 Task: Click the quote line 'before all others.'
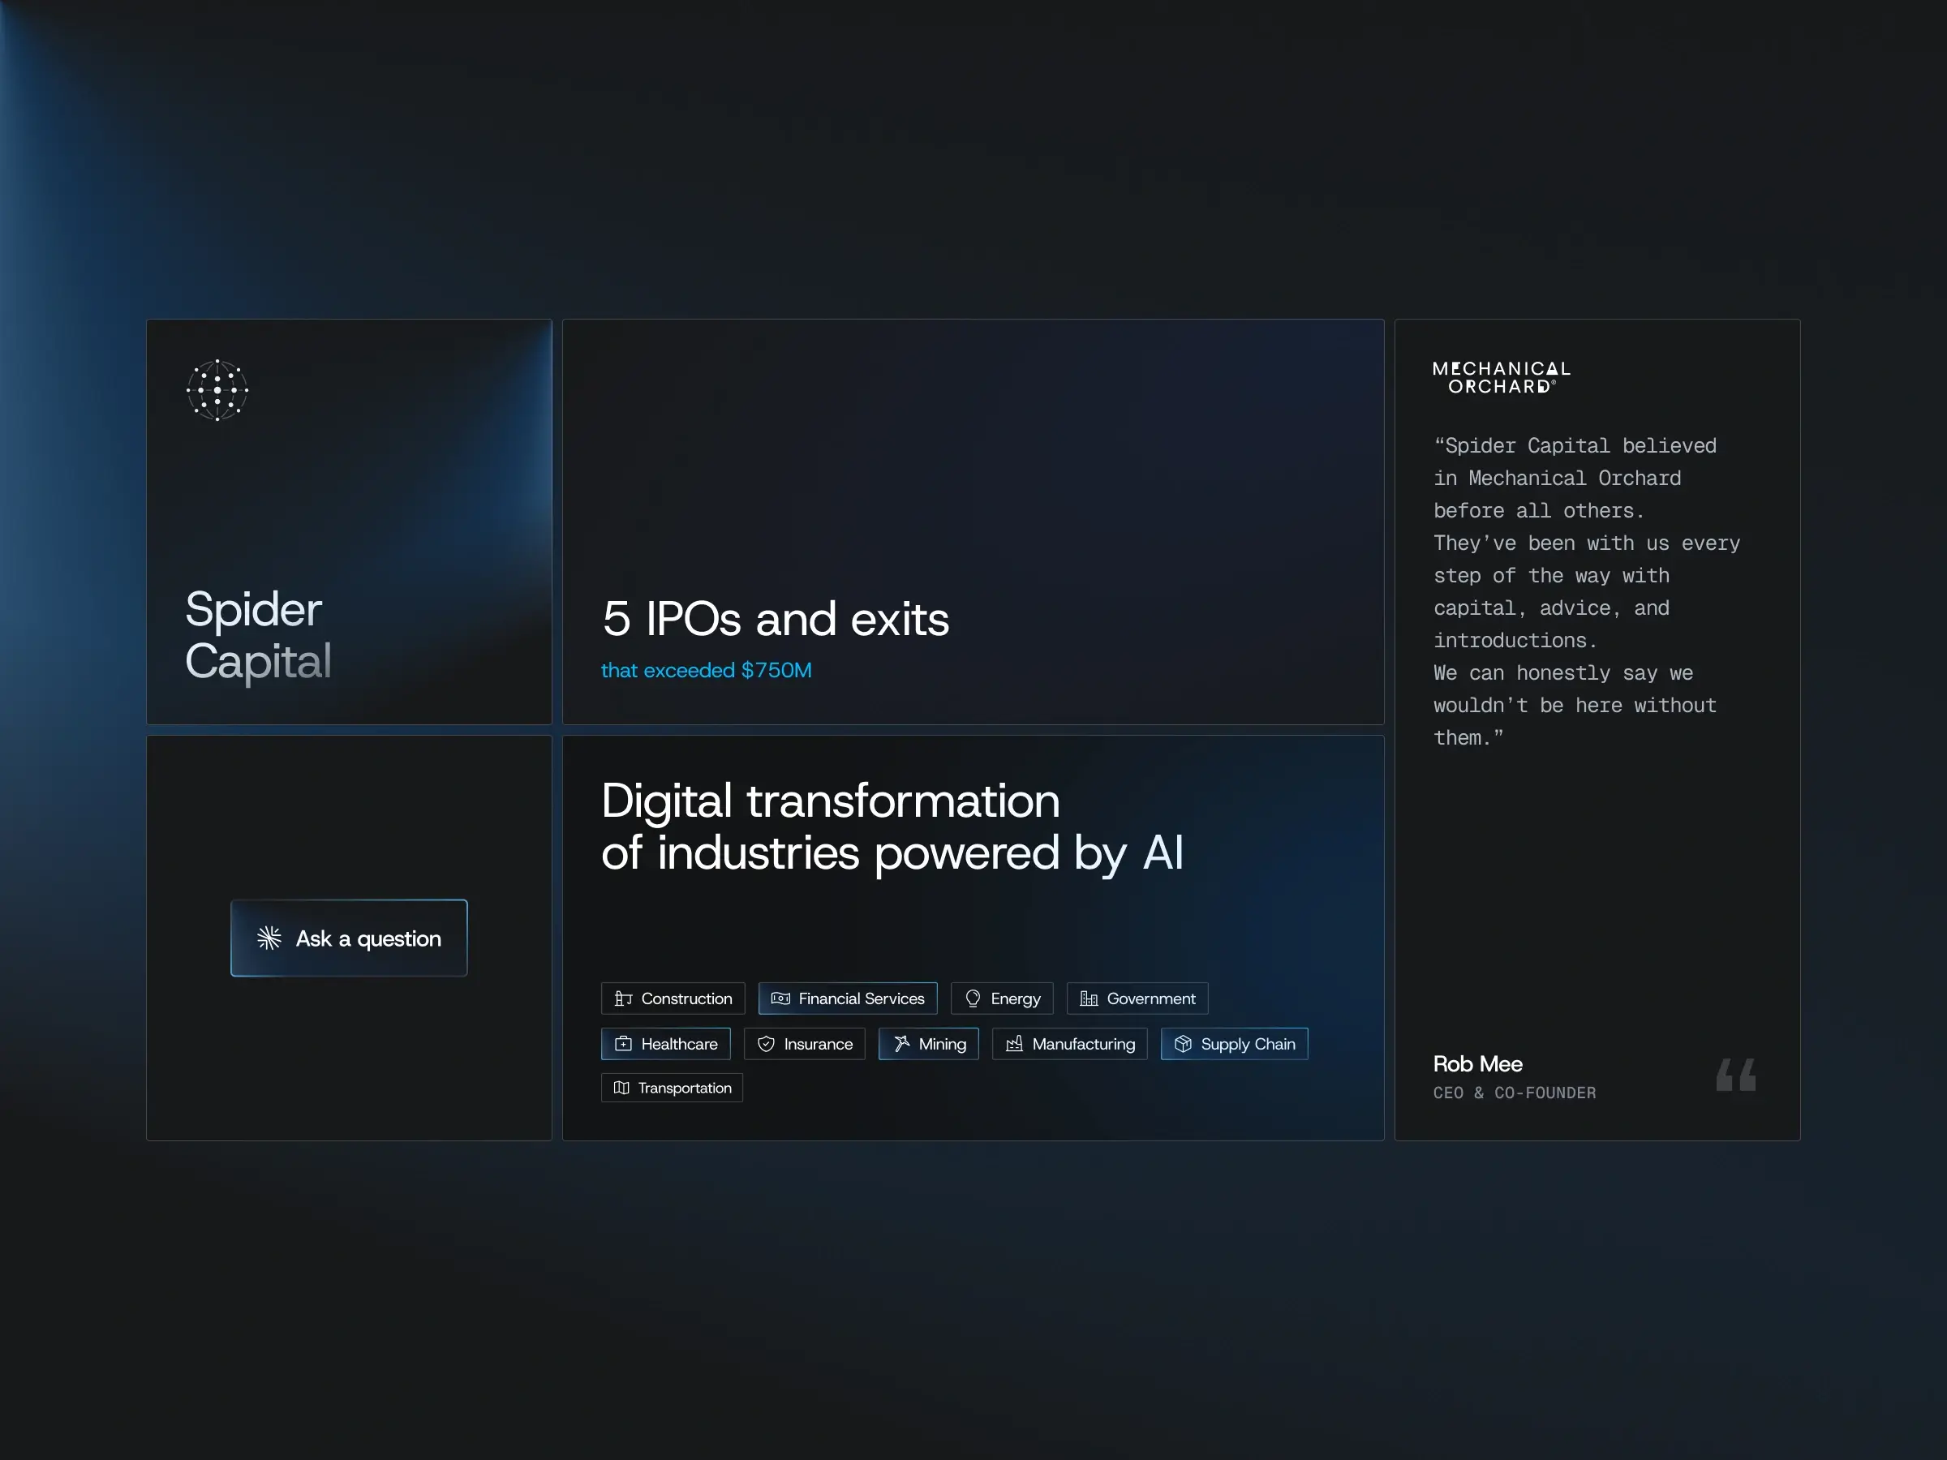coord(1539,511)
